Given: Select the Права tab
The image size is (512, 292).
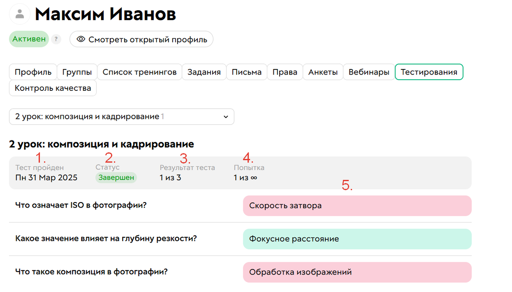Looking at the screenshot, I should tap(285, 72).
